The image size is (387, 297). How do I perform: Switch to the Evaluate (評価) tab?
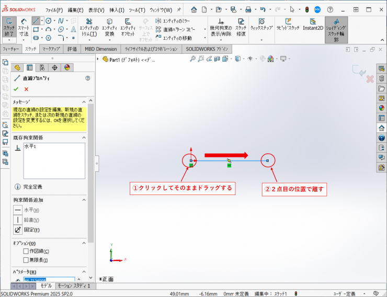pyautogui.click(x=72, y=49)
